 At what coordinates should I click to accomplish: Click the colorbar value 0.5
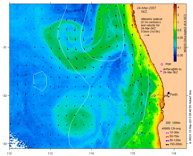tap(179, 30)
